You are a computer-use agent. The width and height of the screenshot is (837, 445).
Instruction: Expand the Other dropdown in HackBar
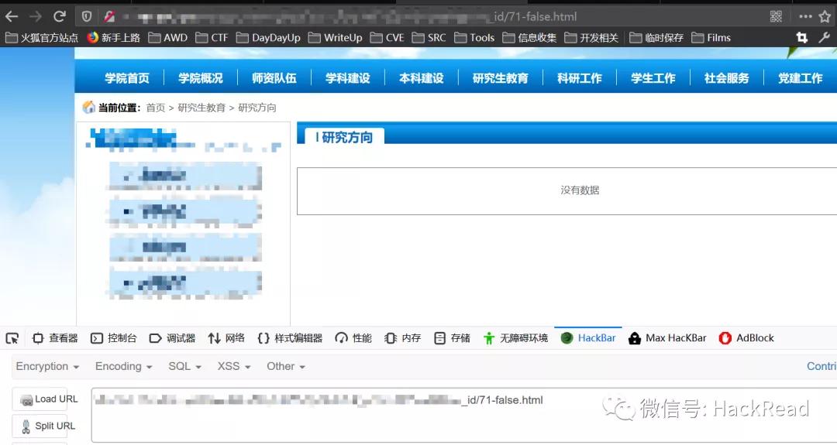coord(286,367)
